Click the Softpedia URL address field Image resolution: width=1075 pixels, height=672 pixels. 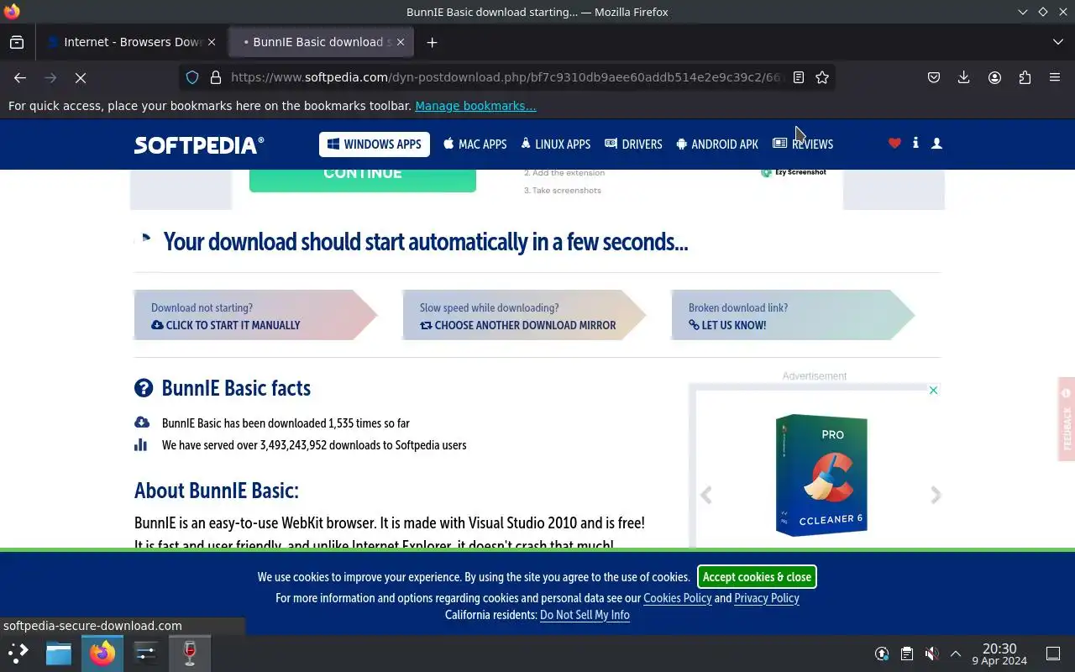coord(506,77)
